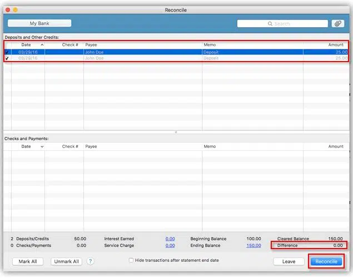The height and width of the screenshot is (278, 353).
Task: Sort Checks and Payments by Date
Action: tap(28, 146)
